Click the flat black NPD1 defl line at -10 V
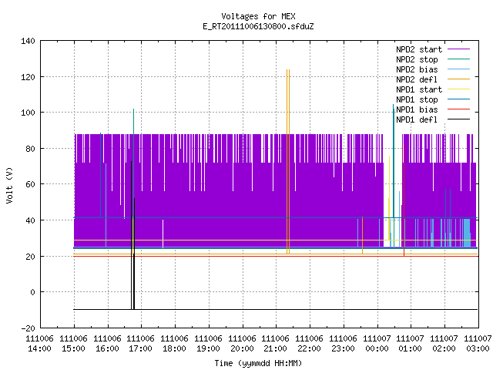493x370 pixels. [276, 310]
